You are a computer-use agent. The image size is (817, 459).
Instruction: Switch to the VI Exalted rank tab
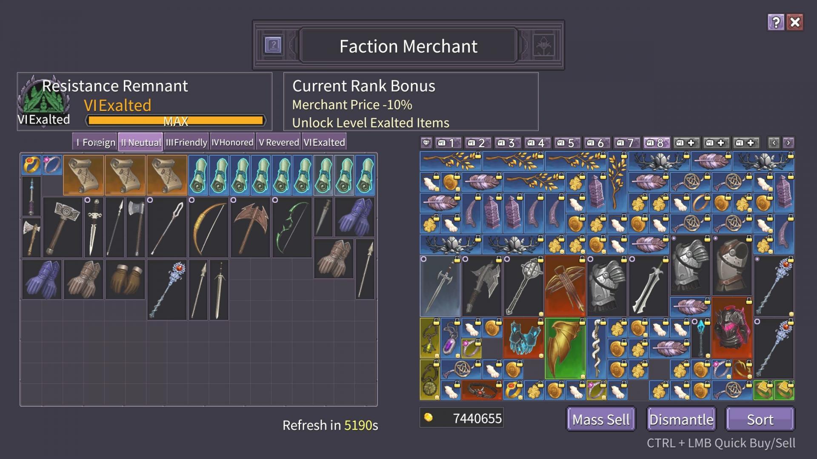click(324, 142)
